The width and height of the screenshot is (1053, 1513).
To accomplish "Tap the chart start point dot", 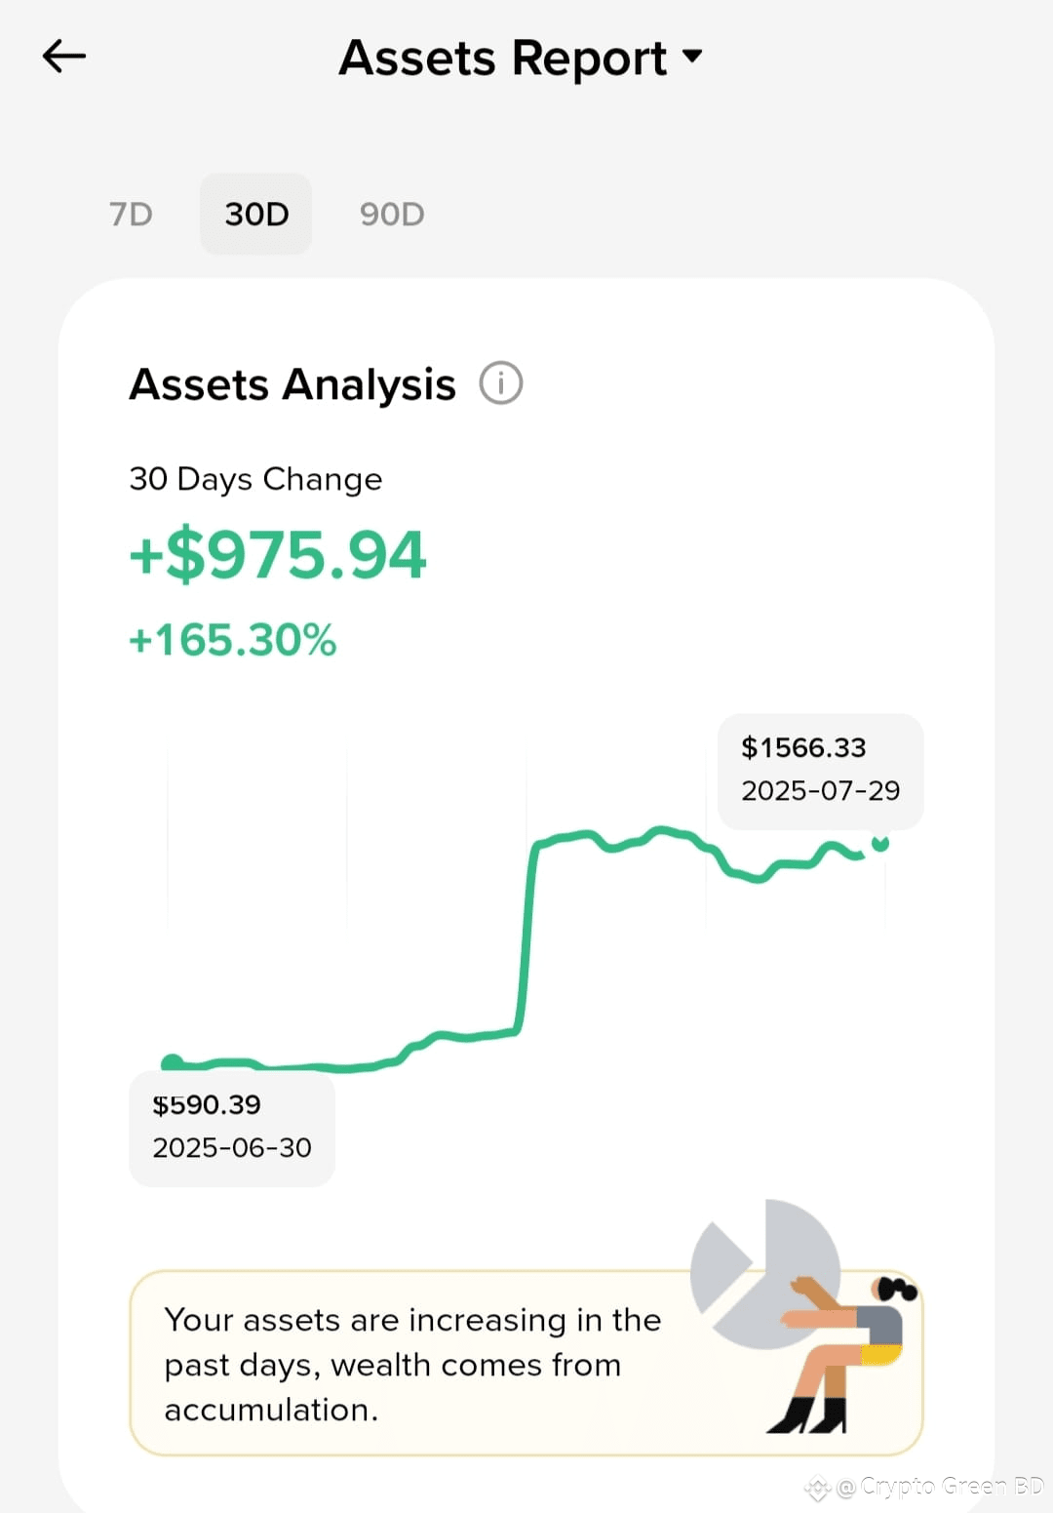I will coord(173,1062).
